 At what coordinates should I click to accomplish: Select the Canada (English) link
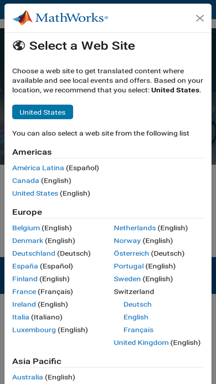click(x=25, y=181)
